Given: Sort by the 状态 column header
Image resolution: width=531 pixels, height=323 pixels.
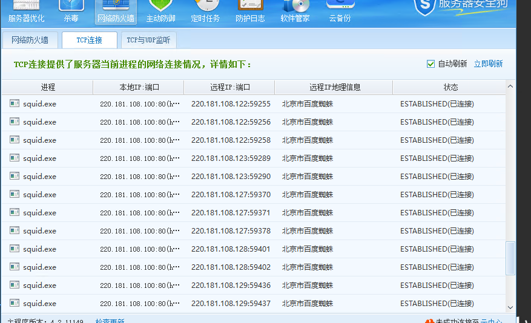Looking at the screenshot, I should 449,87.
